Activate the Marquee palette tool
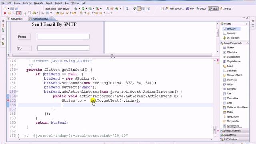 (x=229, y=33)
